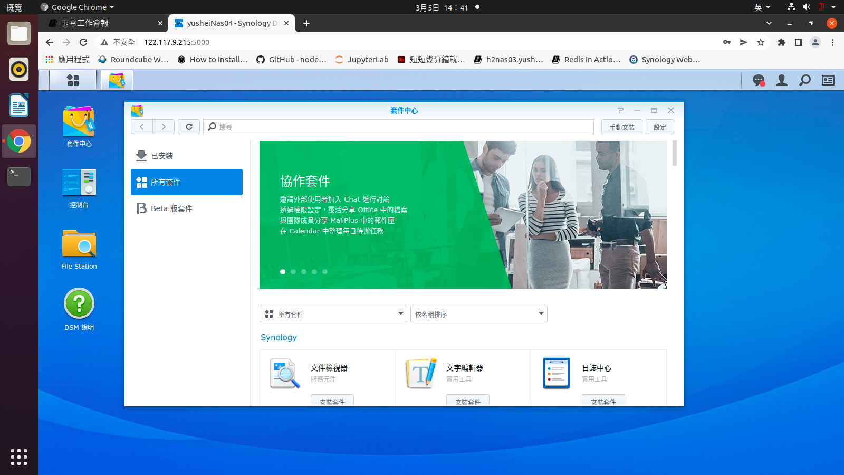This screenshot has height=475, width=844.
Task: Switch to 玉雪工作會報 browser tab
Action: click(x=105, y=23)
